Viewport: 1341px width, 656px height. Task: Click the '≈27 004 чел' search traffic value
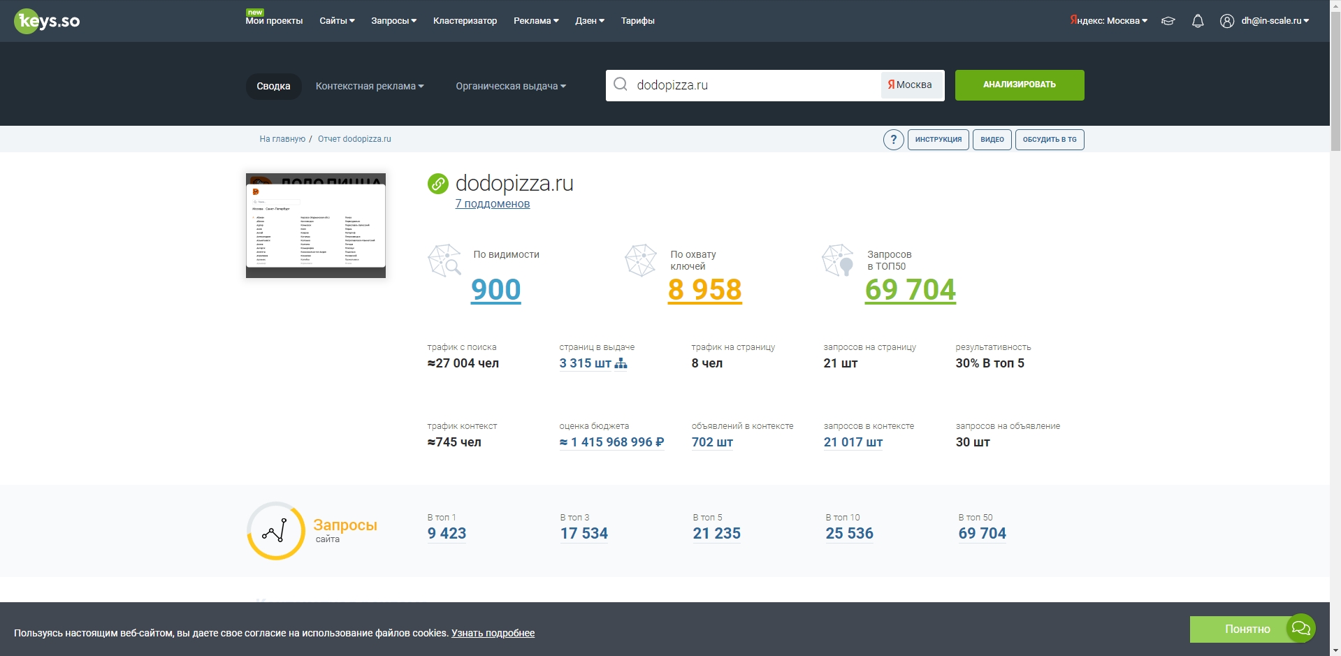(x=463, y=363)
